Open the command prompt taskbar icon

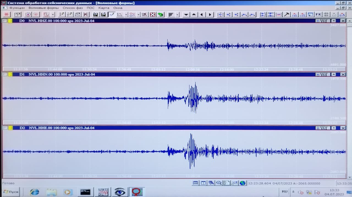coord(85,192)
